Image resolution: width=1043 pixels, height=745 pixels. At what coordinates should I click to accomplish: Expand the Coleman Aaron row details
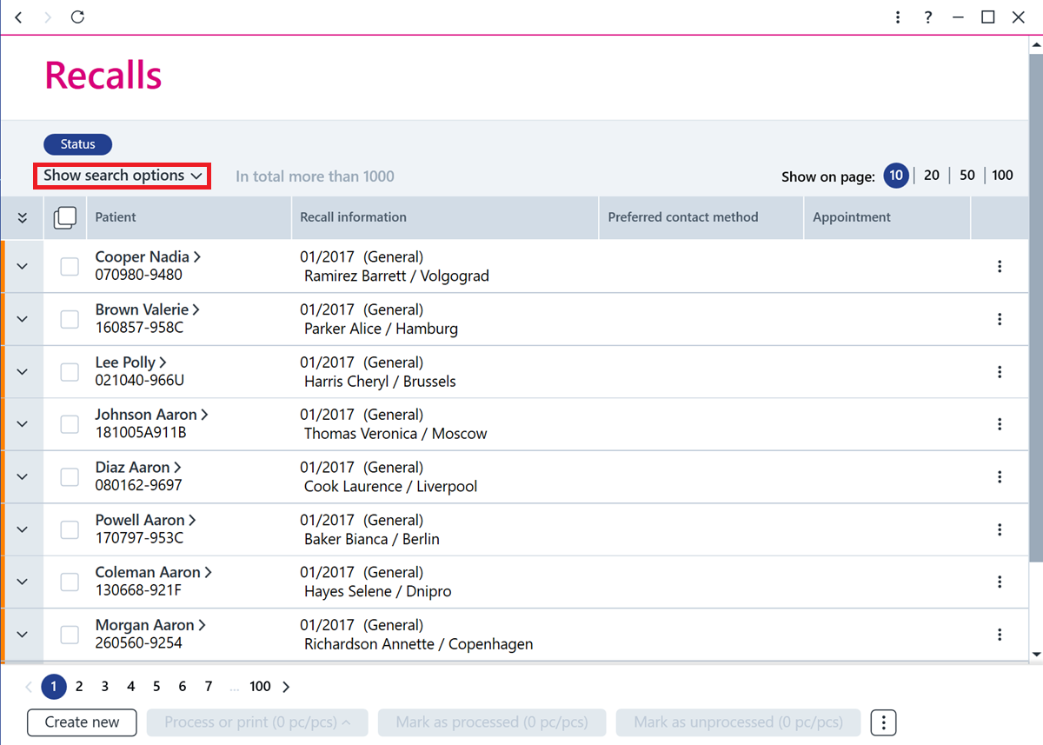23,582
